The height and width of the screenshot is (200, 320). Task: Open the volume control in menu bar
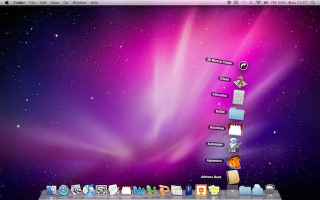(x=266, y=3)
